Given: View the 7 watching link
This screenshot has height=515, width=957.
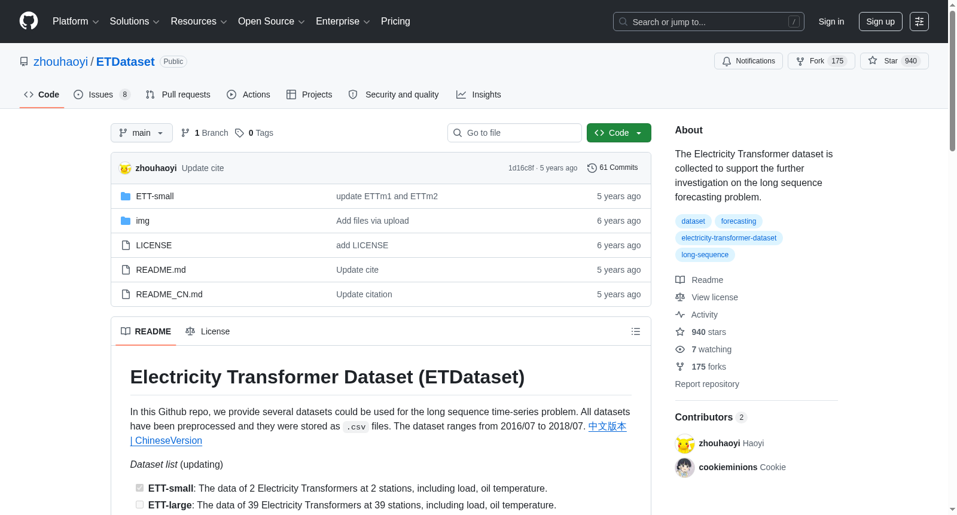Looking at the screenshot, I should click(703, 349).
